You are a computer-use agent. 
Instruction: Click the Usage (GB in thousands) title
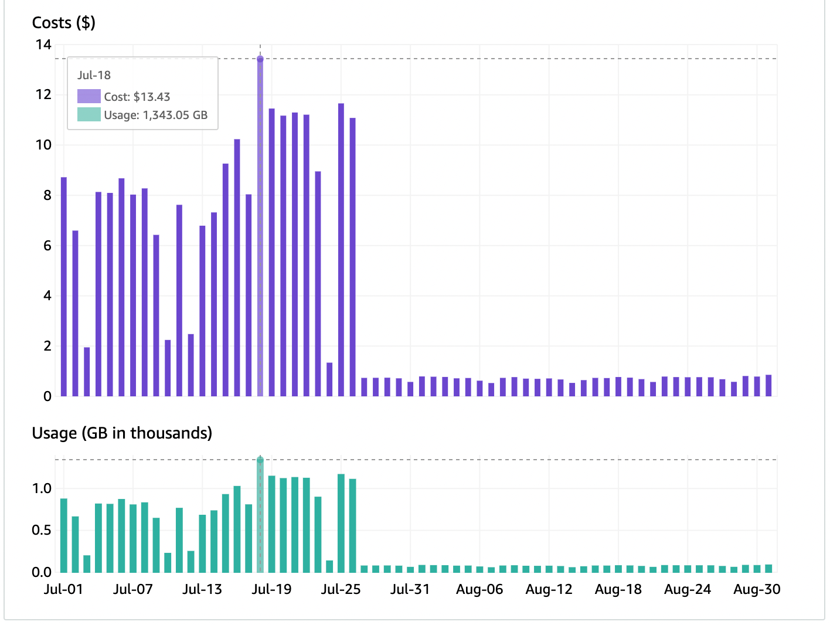(122, 433)
